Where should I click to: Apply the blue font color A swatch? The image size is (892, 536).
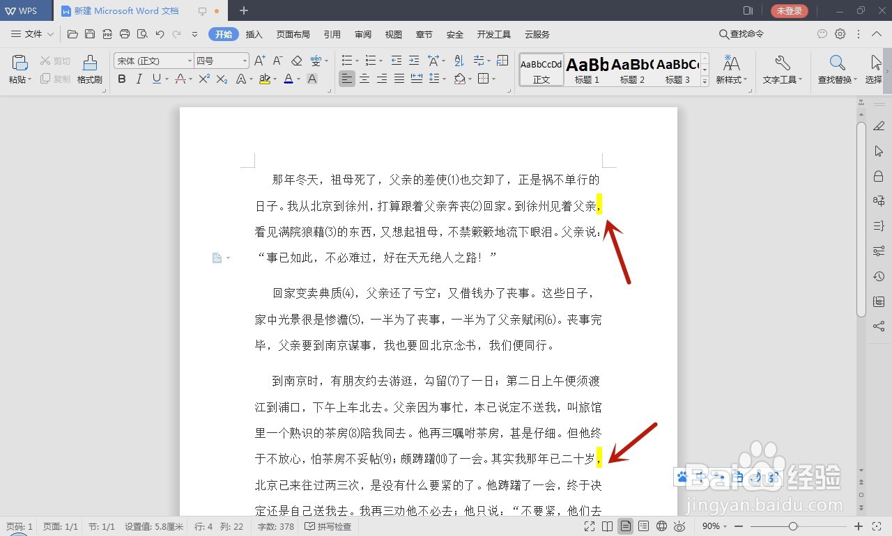point(289,79)
